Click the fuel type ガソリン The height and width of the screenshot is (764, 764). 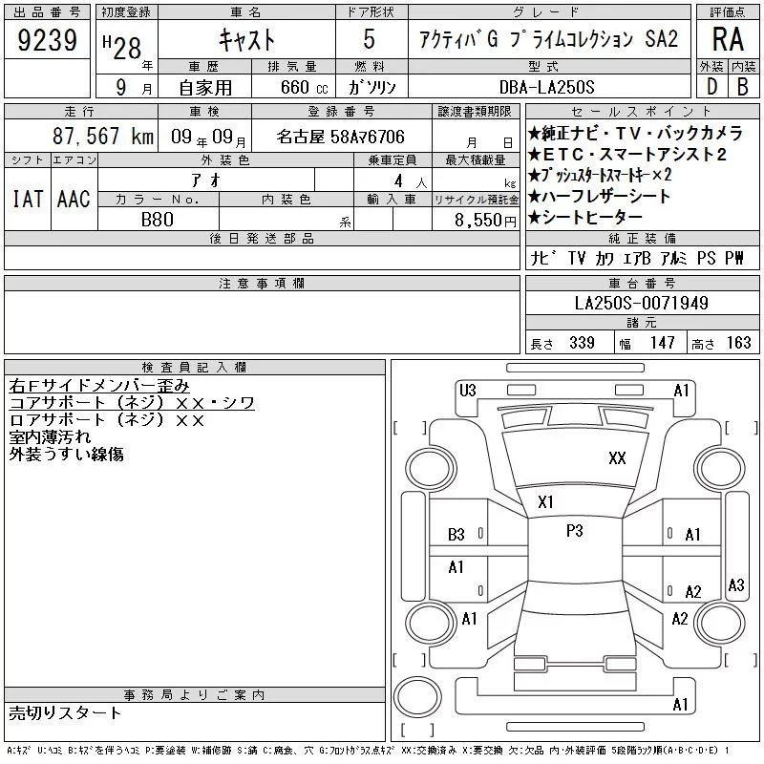click(x=371, y=87)
